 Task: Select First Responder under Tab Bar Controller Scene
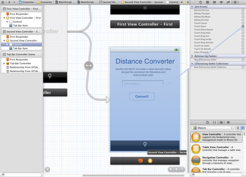coord(19,59)
